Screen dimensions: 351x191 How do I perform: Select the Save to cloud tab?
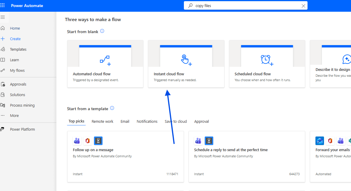[176, 122]
